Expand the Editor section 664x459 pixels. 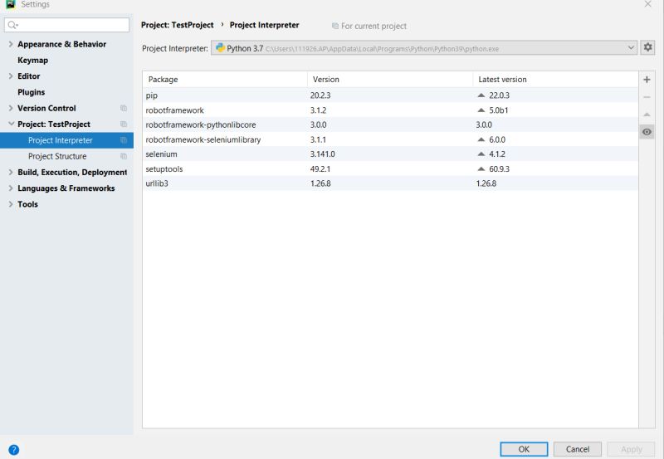[x=11, y=76]
